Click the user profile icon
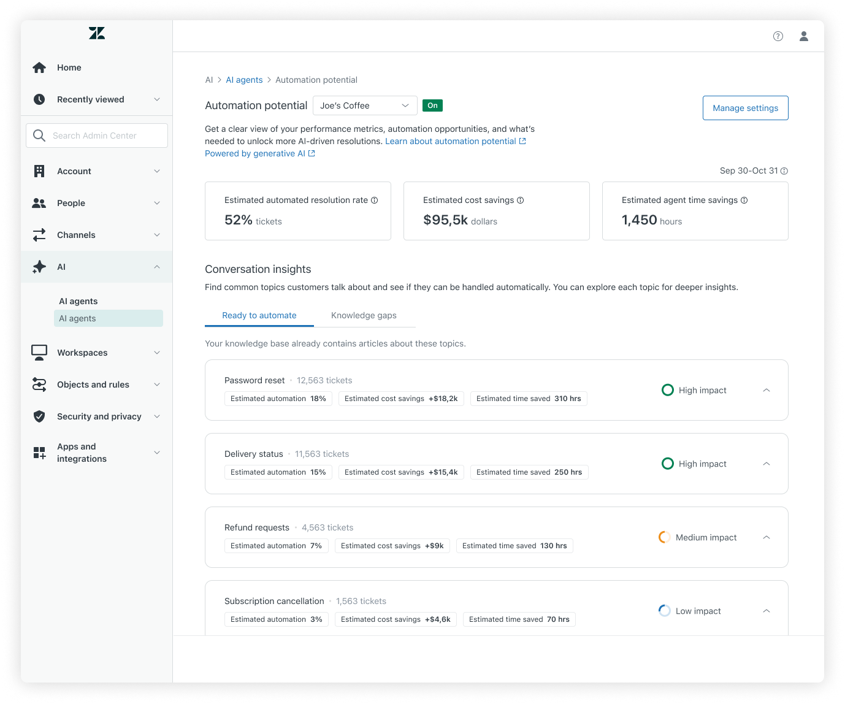Viewport: 845px width, 704px height. pyautogui.click(x=803, y=36)
